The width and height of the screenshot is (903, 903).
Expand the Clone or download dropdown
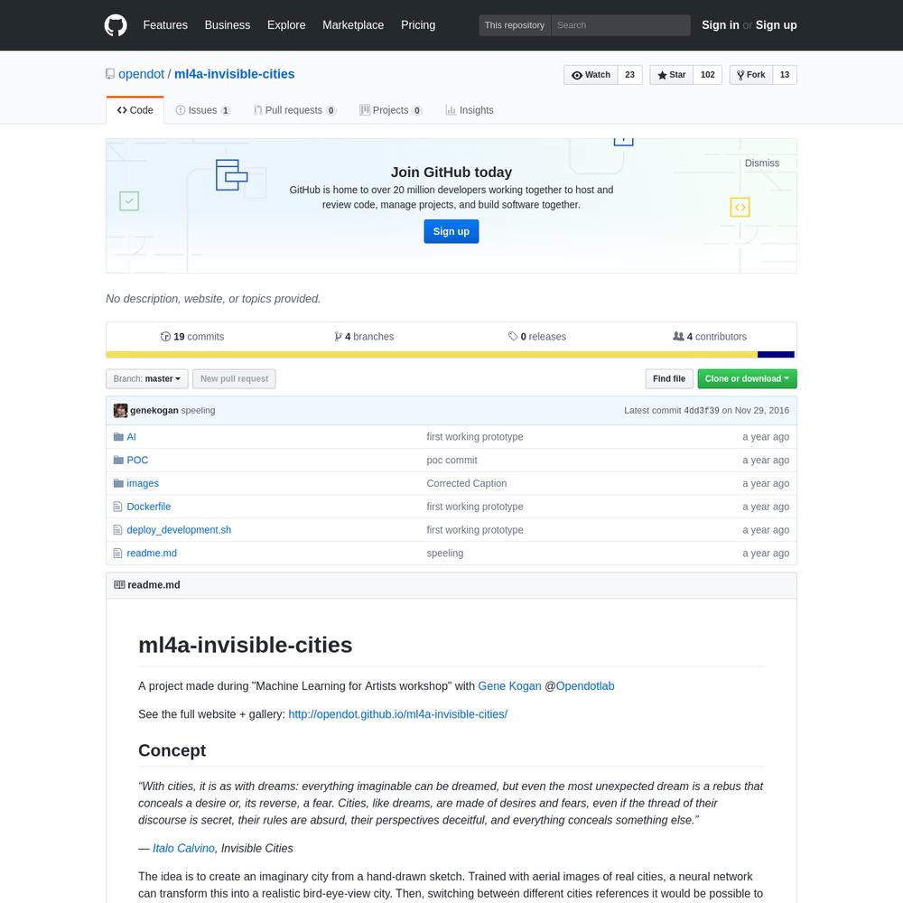click(747, 379)
